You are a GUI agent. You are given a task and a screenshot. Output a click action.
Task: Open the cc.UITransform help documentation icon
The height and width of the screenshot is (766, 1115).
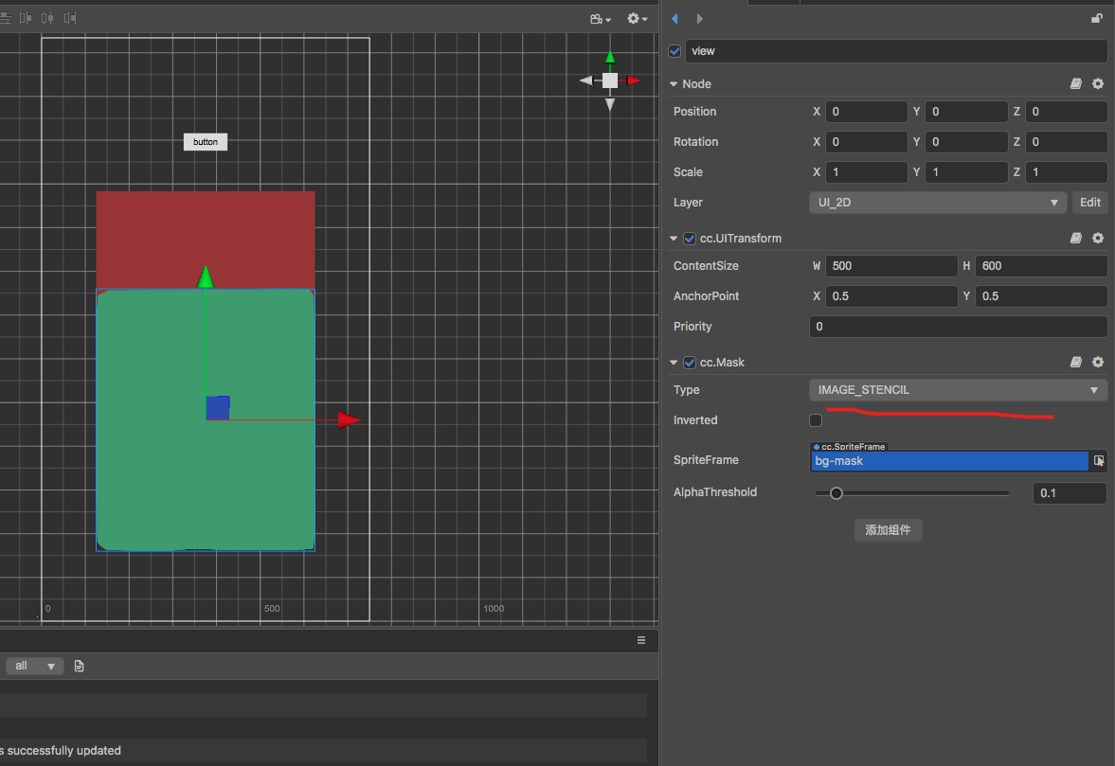[1076, 239]
